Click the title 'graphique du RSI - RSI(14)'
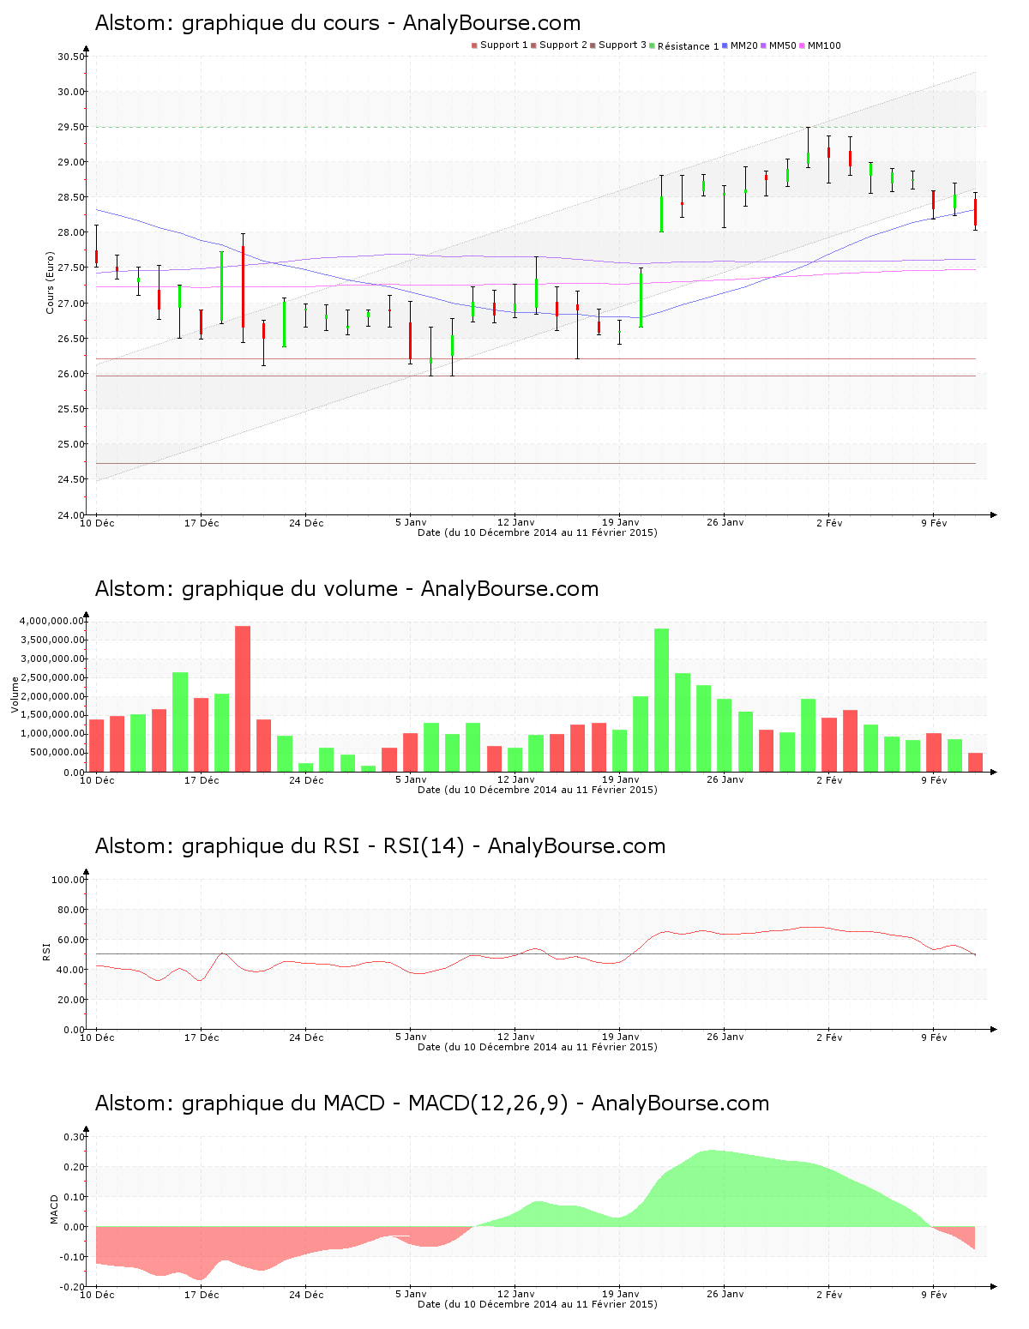Viewport: 1029px width, 1329px height. [x=322, y=846]
